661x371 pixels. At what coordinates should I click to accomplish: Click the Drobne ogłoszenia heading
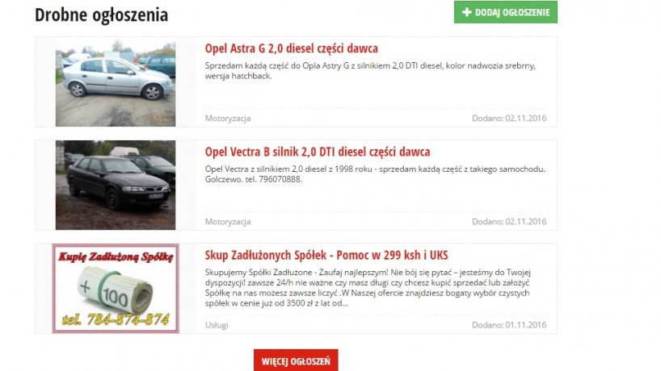(101, 15)
